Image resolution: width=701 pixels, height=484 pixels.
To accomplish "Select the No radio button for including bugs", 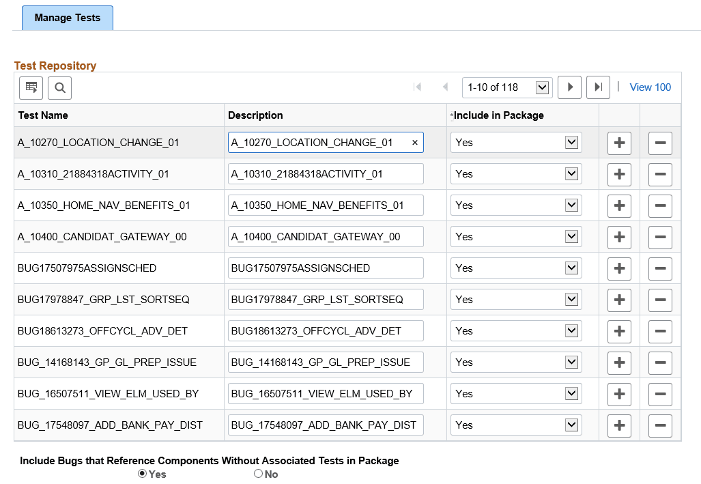I will coord(258,473).
